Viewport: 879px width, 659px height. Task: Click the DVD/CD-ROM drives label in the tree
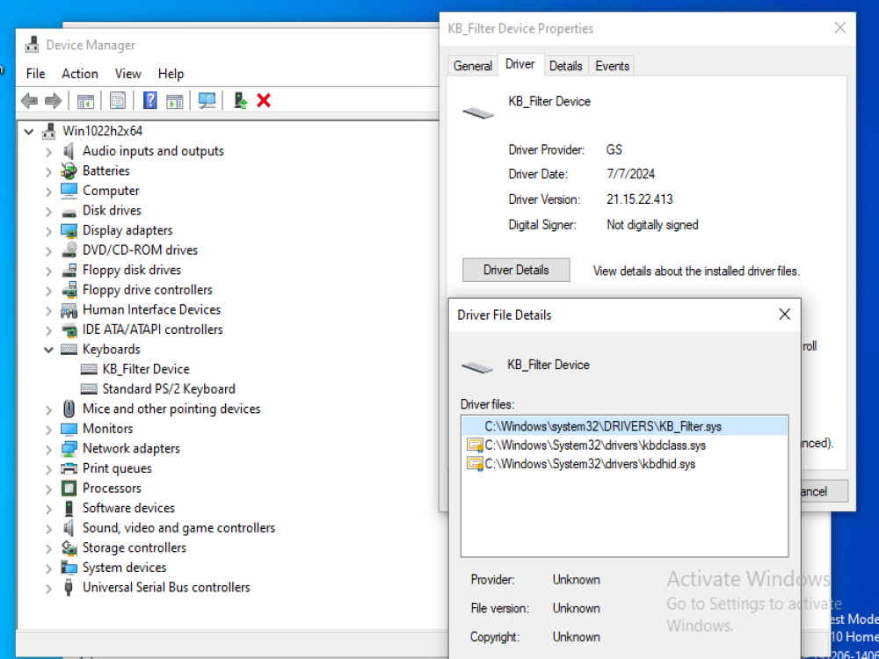pos(140,250)
